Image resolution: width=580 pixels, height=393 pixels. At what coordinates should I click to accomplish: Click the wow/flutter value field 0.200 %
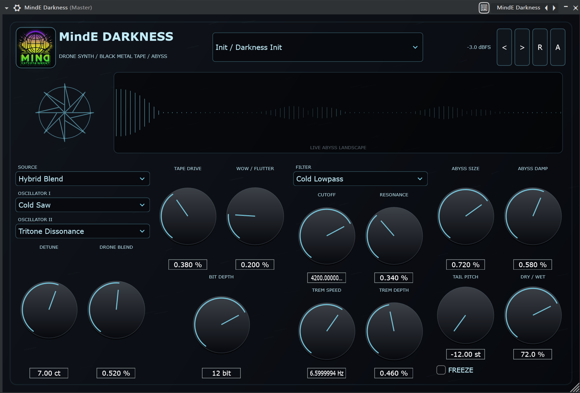click(255, 265)
